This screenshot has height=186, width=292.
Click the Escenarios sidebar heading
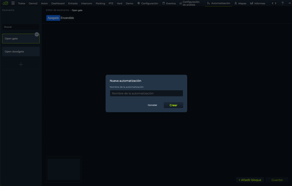(8, 10)
